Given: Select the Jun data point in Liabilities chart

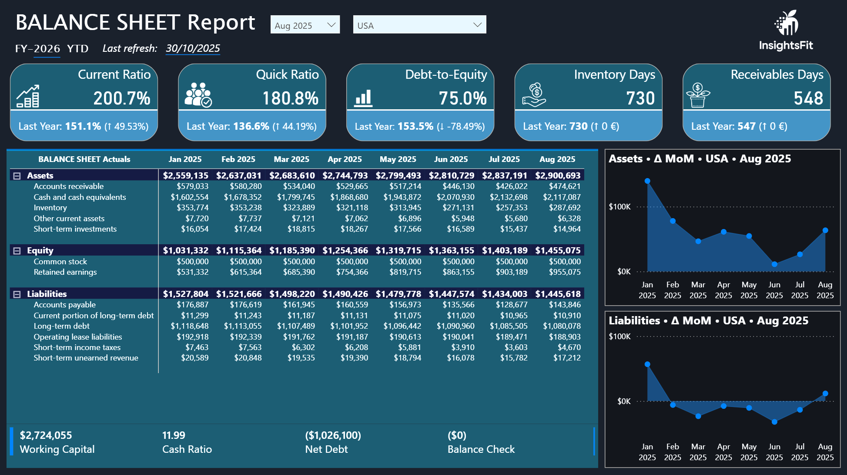Looking at the screenshot, I should click(774, 421).
